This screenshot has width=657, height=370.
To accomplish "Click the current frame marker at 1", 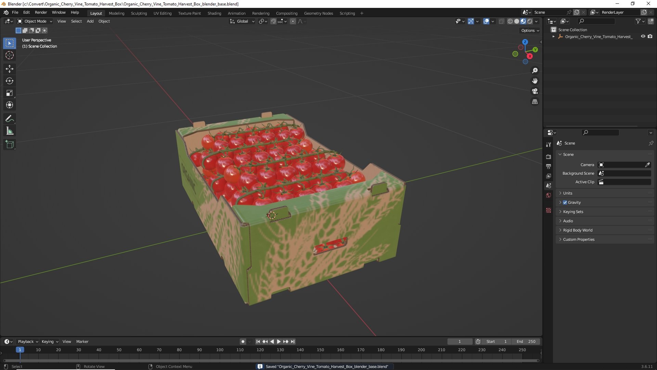I will 20,350.
